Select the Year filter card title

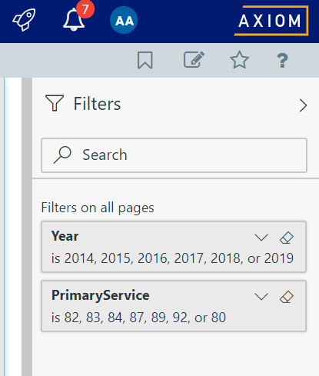coord(65,236)
